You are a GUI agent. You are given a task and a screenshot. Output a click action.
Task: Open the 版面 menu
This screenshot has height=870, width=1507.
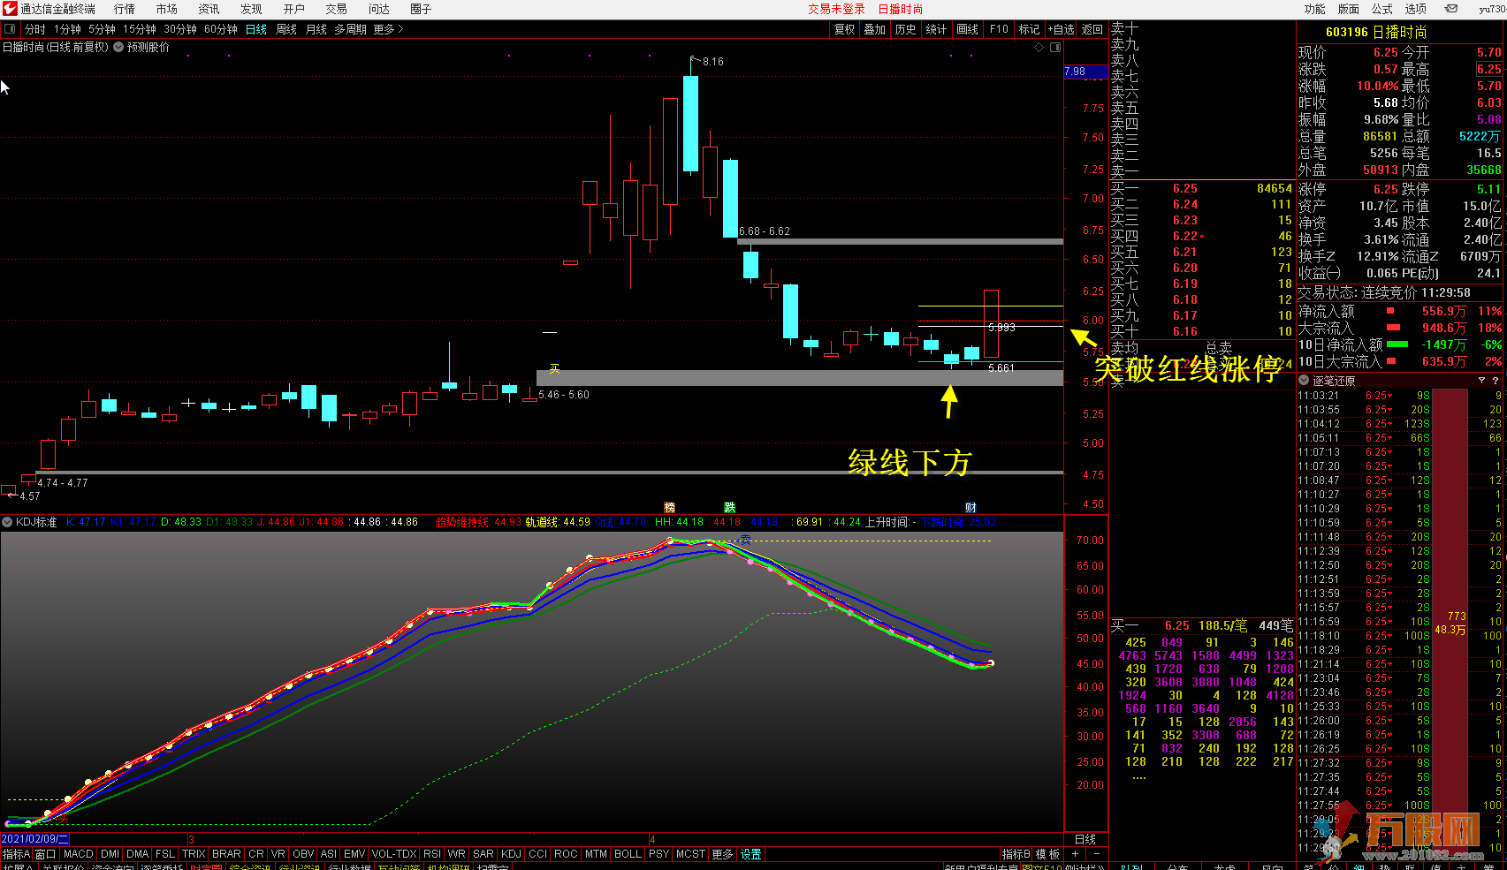tap(1349, 9)
